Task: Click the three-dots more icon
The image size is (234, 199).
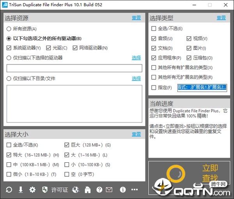Action: pos(135,190)
